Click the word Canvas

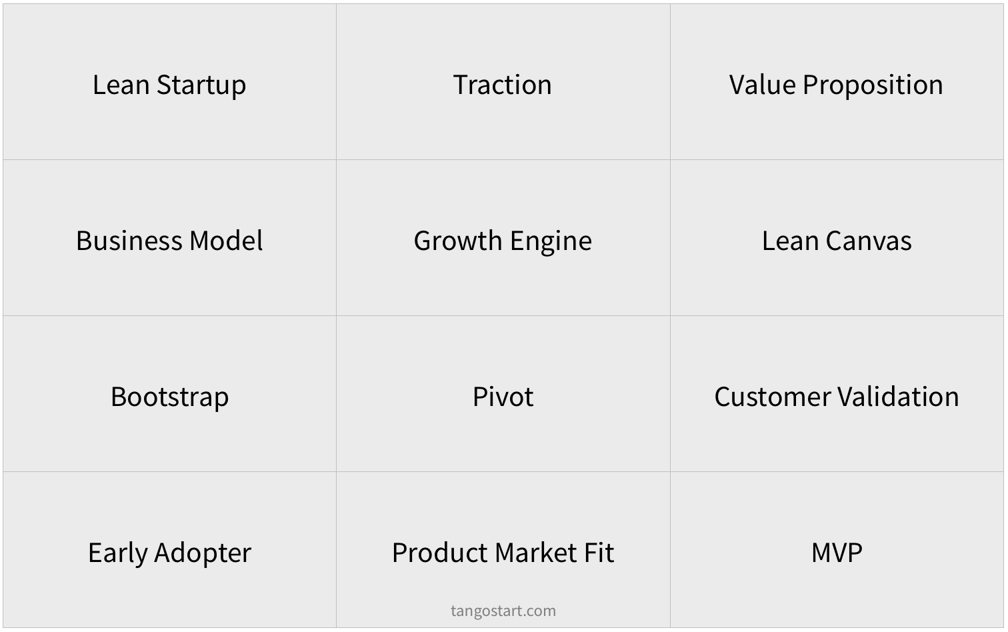click(x=869, y=241)
